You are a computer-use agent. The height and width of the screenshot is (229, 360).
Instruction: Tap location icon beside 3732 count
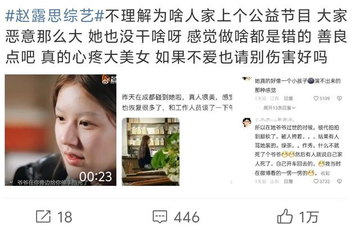(339, 181)
